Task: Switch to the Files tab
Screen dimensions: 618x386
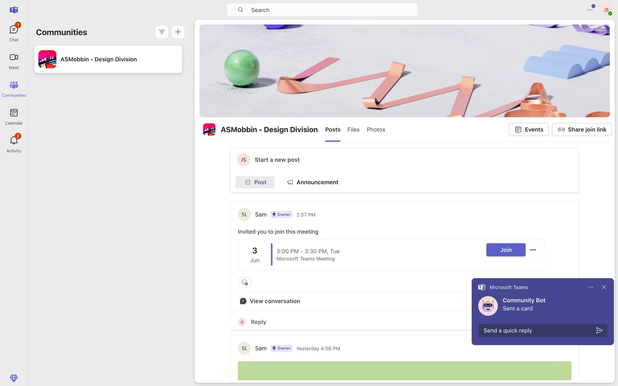Action: tap(353, 130)
